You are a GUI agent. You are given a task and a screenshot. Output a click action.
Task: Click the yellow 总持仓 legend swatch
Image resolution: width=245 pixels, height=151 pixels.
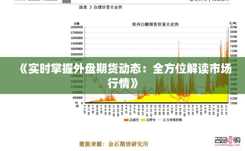[143, 120]
